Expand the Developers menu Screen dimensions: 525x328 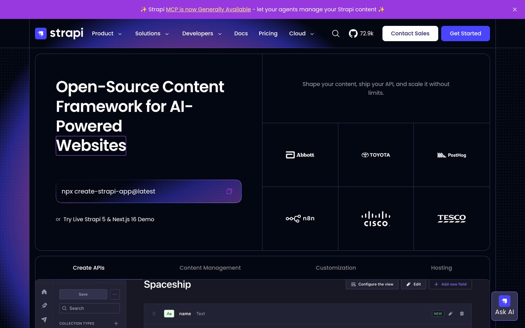(x=202, y=34)
